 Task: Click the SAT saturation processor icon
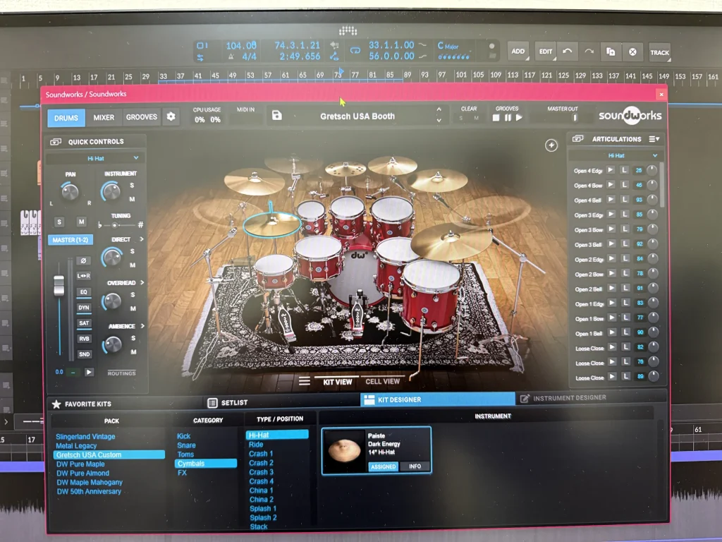(83, 323)
